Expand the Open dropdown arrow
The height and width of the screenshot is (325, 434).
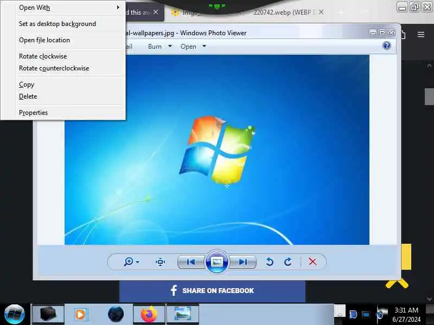tap(205, 46)
